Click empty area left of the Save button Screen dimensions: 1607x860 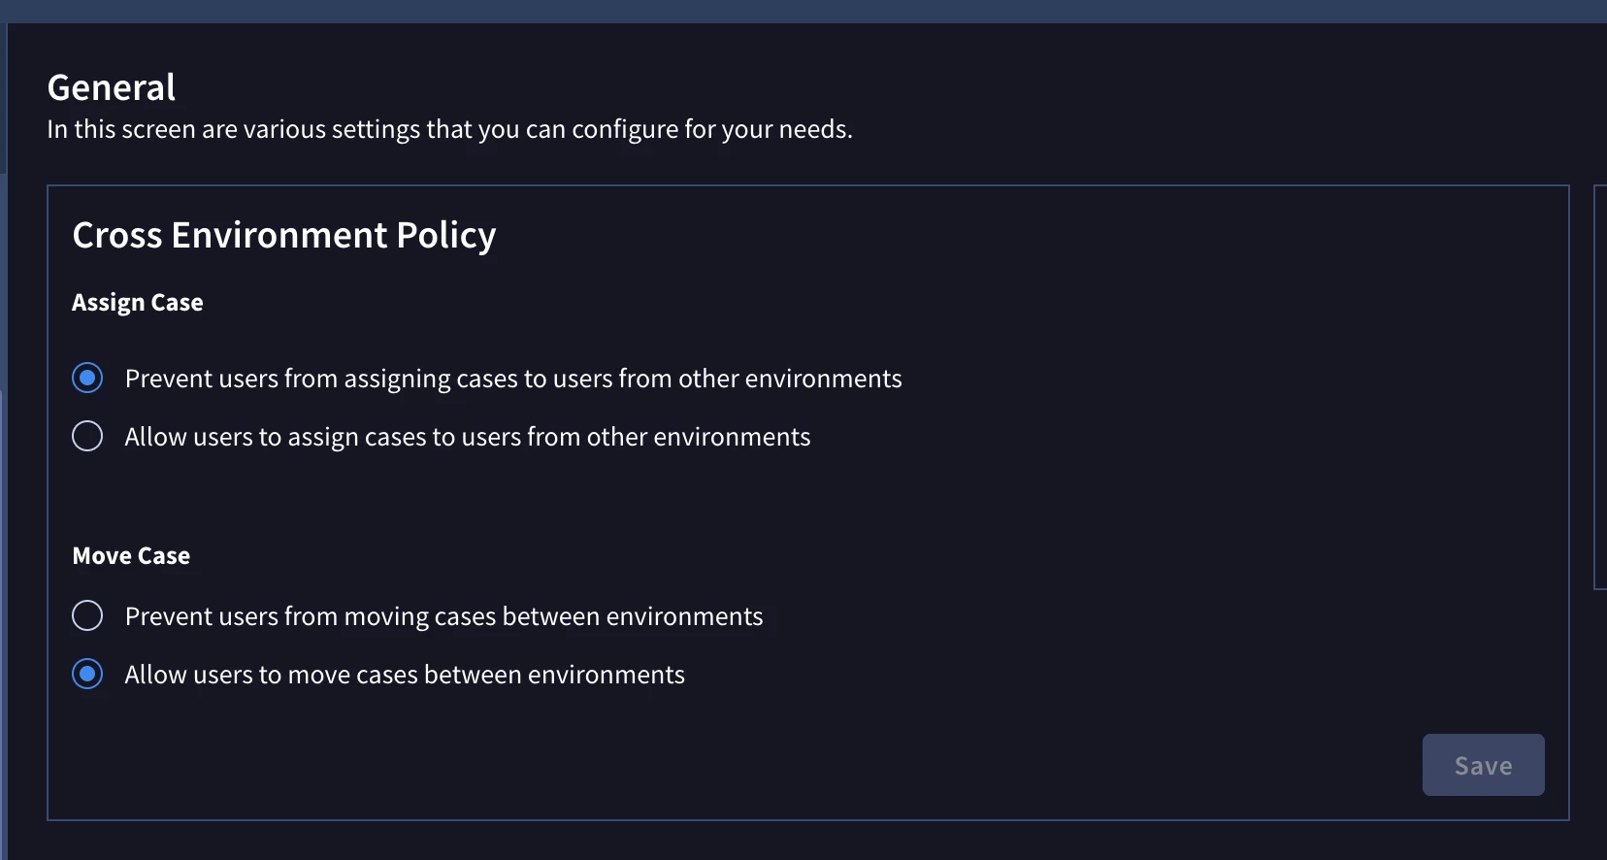click(x=738, y=765)
